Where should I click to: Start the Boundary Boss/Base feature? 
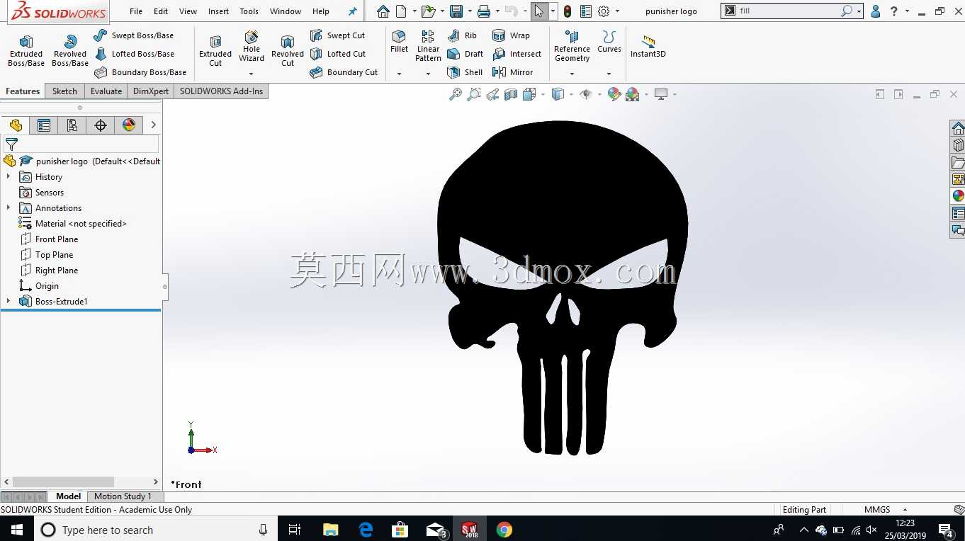pyautogui.click(x=140, y=72)
